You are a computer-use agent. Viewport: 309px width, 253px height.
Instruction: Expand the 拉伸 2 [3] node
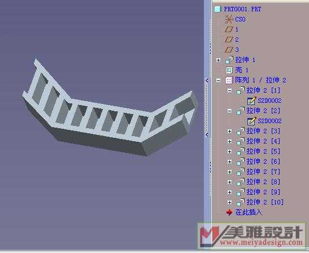(x=229, y=131)
